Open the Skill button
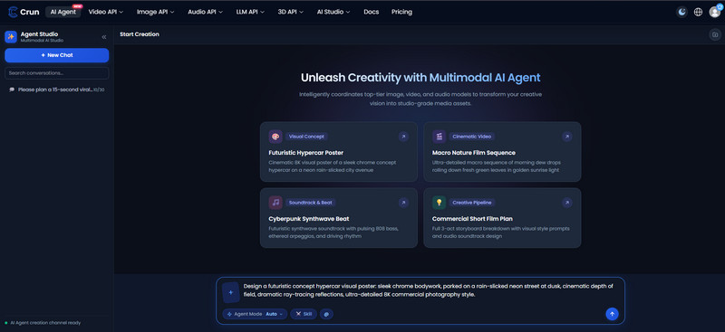725x332 pixels. pos(304,314)
